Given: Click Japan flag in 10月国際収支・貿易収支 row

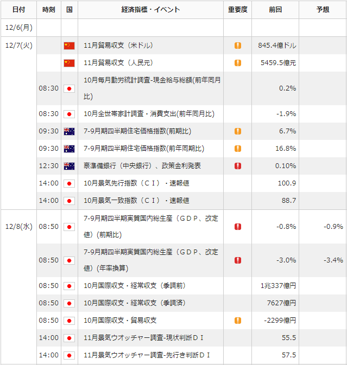Looking at the screenshot, I should [x=69, y=321].
